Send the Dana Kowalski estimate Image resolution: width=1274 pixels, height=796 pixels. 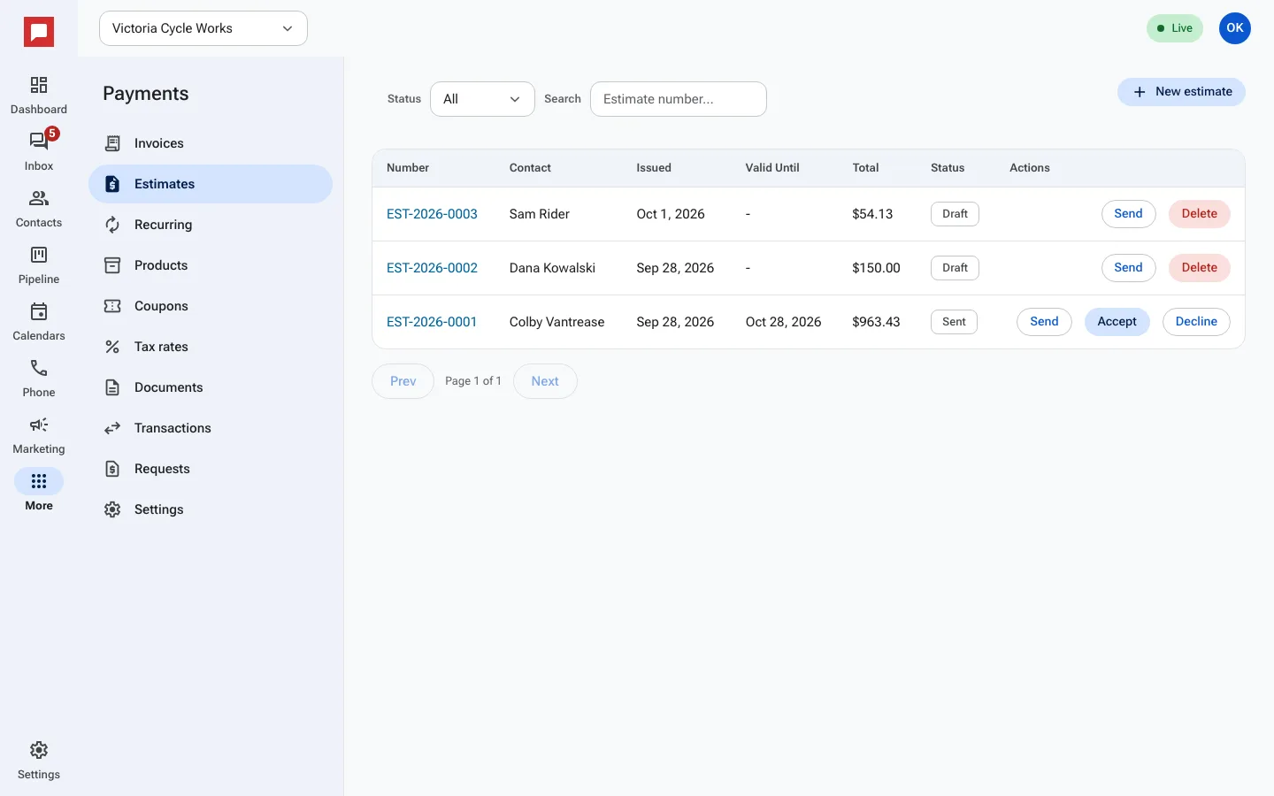point(1128,268)
